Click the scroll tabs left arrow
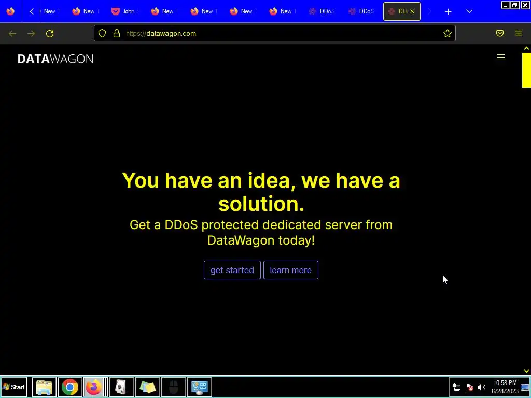 (32, 11)
